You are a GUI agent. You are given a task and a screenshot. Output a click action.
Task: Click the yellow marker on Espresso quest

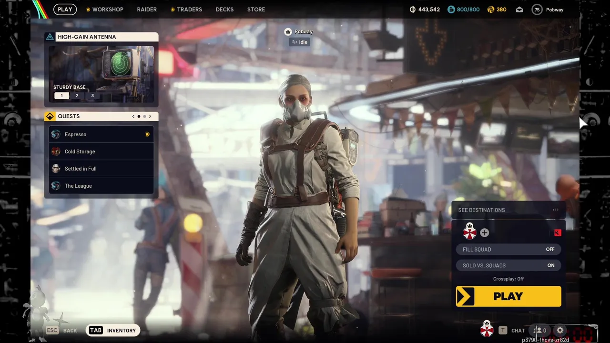click(x=147, y=134)
